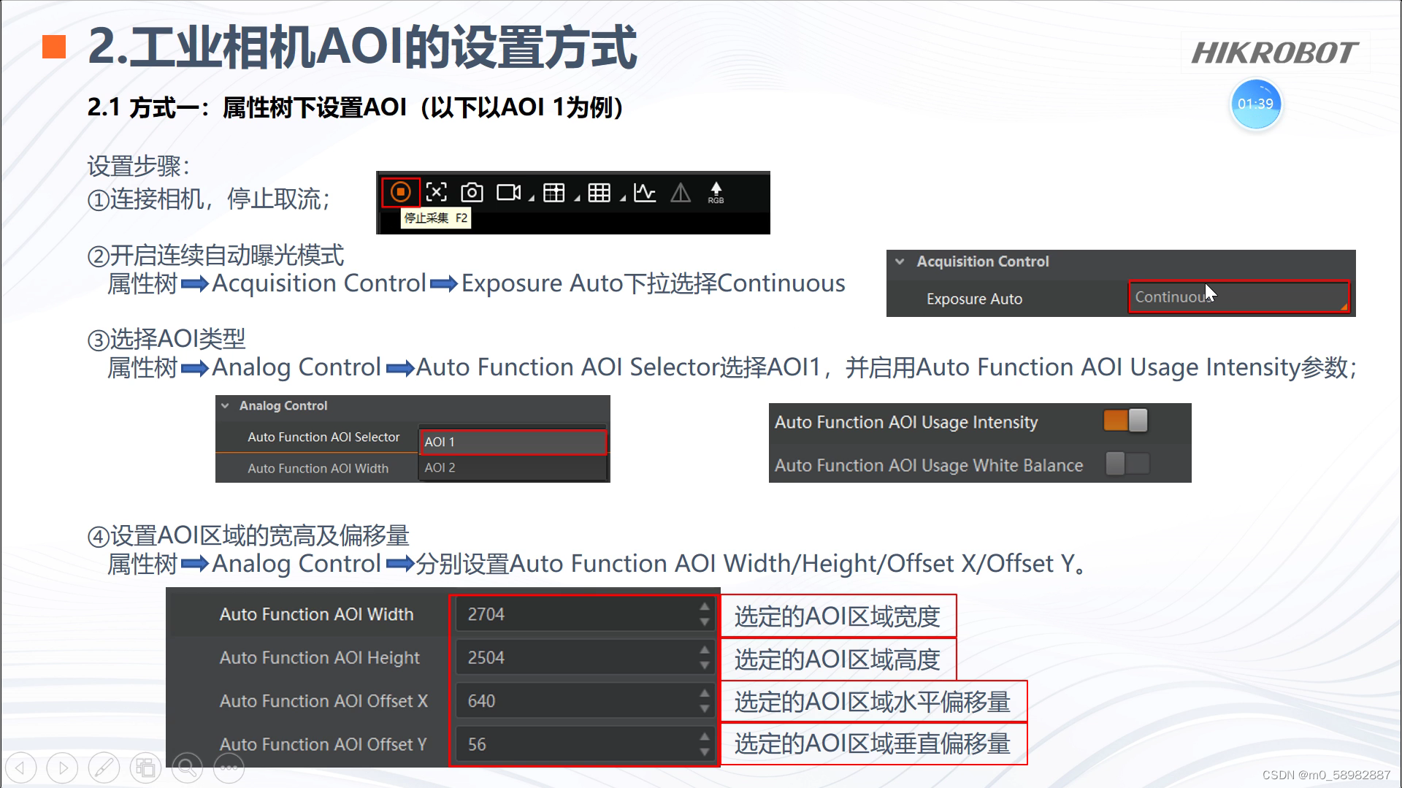
Task: Enable Auto Function AOI Usage Intensity
Action: pos(1114,421)
